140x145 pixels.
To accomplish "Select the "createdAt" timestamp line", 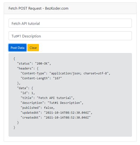I will (56, 117).
